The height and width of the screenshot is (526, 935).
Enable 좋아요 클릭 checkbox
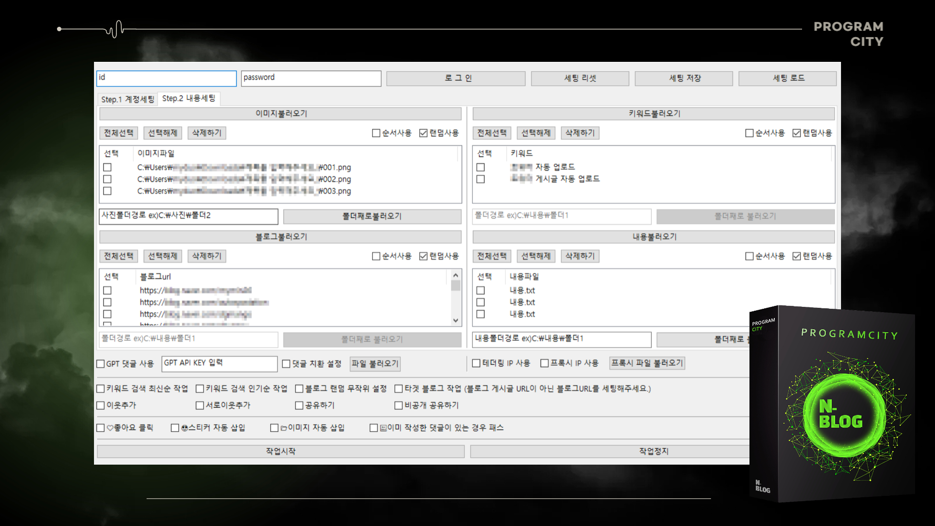(x=125, y=428)
